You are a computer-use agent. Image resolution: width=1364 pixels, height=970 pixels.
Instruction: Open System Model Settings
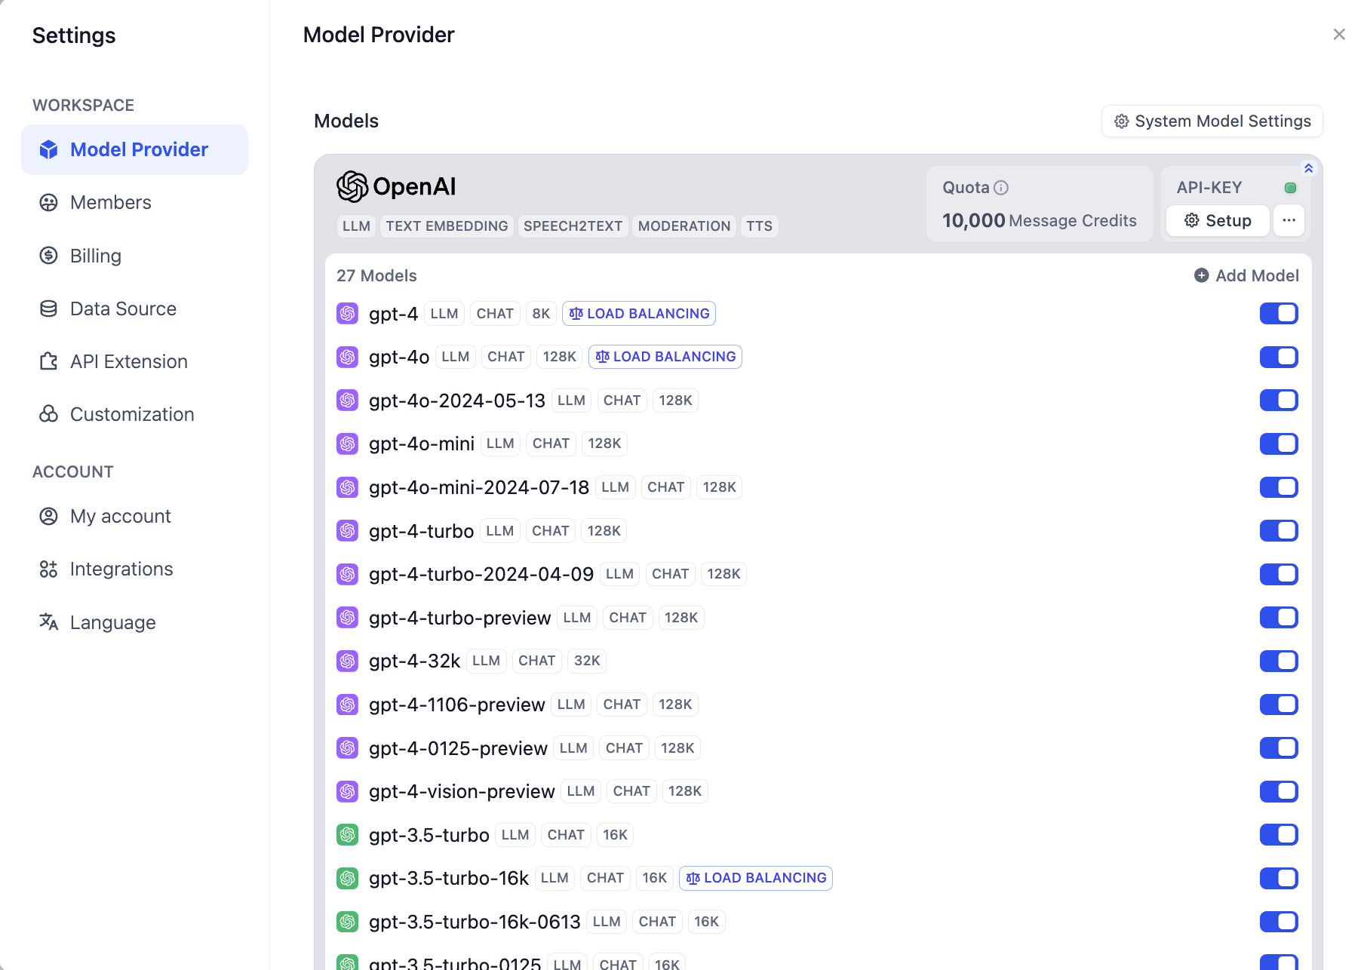(x=1212, y=121)
